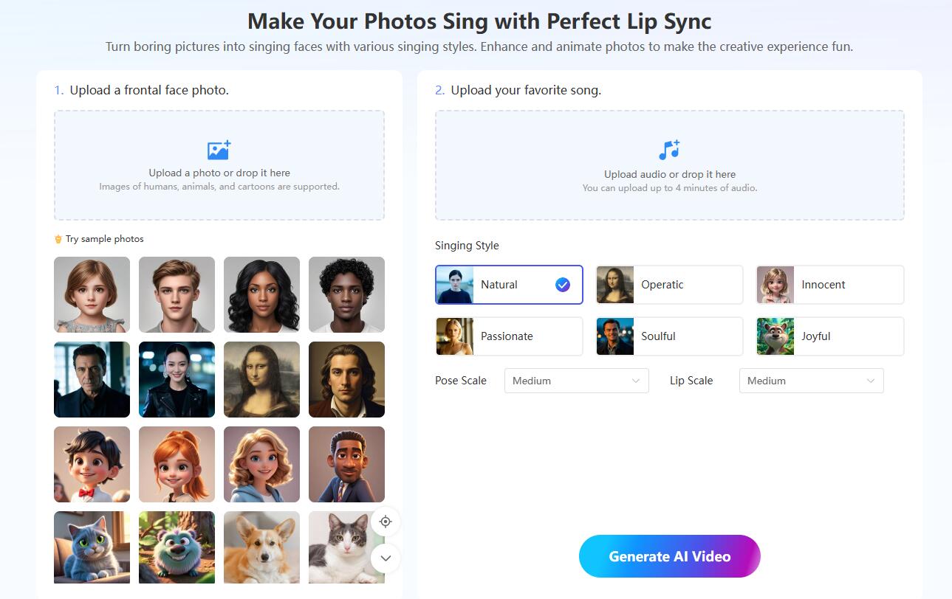Click the cartoon girl Innocent style icon
The image size is (952, 599).
coord(775,285)
